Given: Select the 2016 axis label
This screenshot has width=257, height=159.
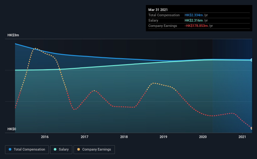Looking at the screenshot, I should [x=45, y=137].
